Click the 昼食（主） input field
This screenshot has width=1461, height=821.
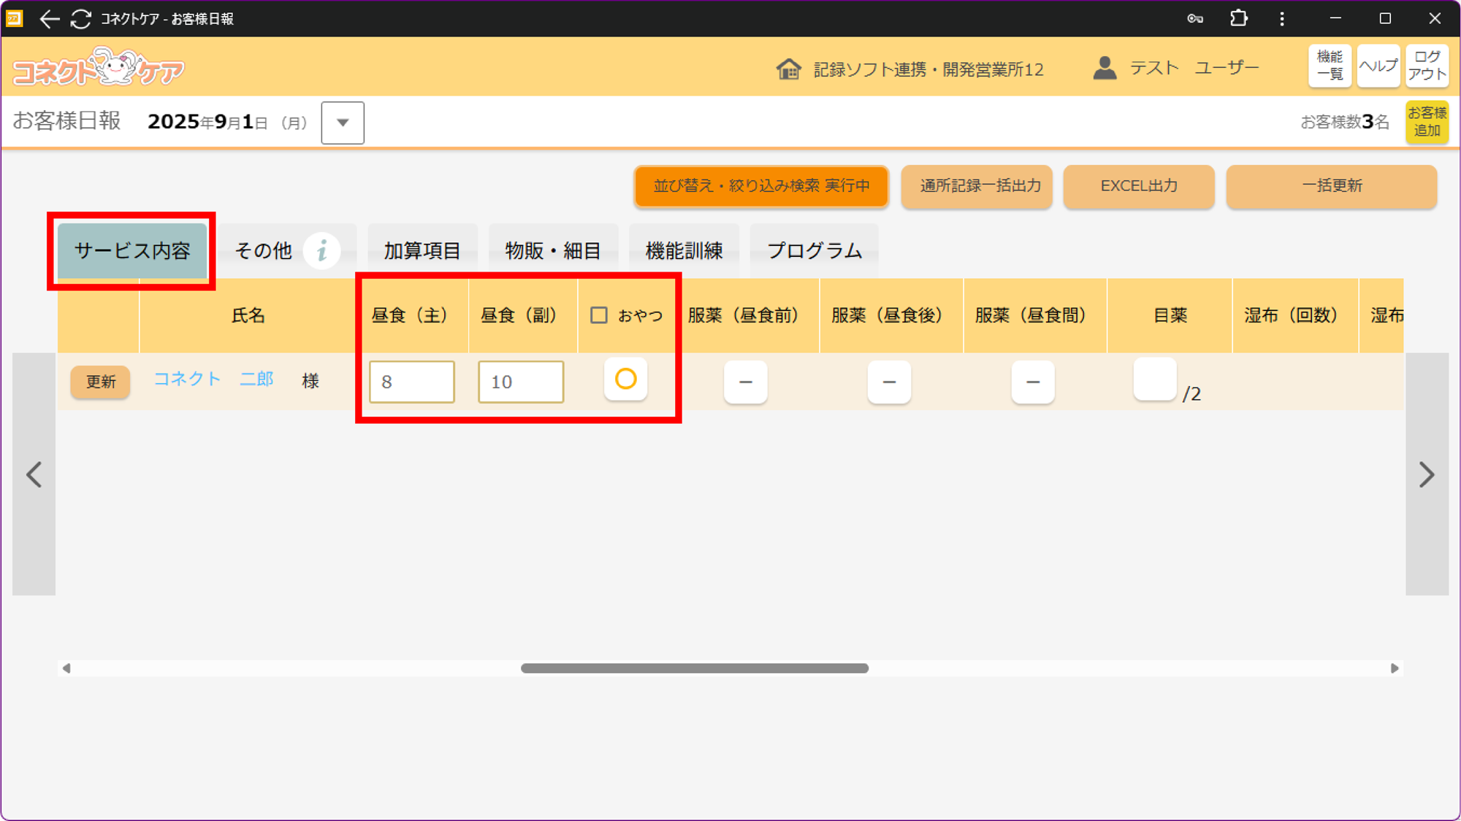click(411, 382)
